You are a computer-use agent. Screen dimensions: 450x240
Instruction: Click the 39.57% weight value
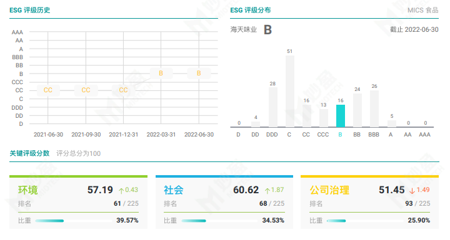point(127,221)
